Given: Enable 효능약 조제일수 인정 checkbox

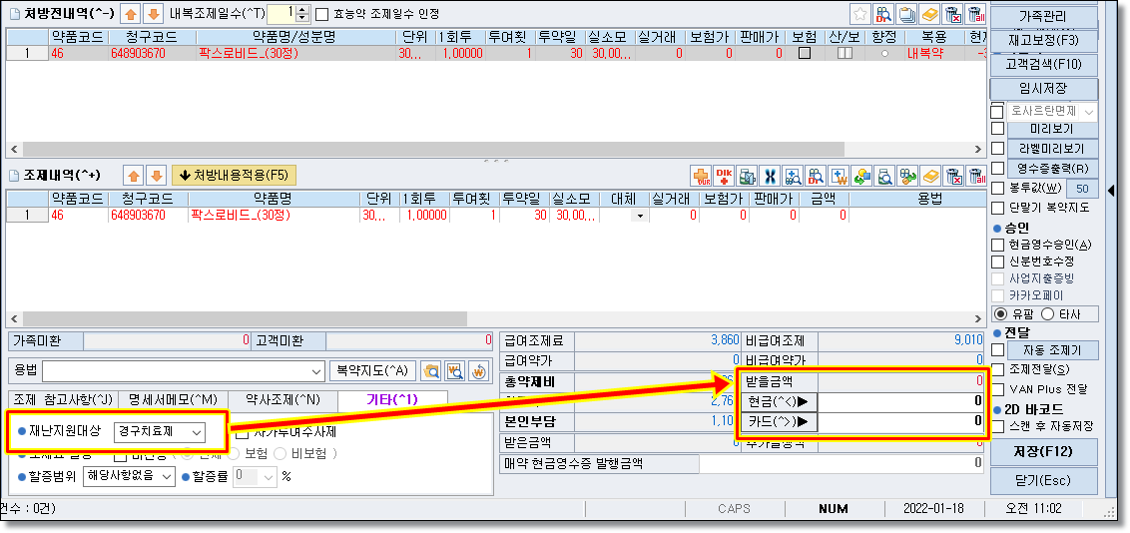Looking at the screenshot, I should pyautogui.click(x=321, y=14).
